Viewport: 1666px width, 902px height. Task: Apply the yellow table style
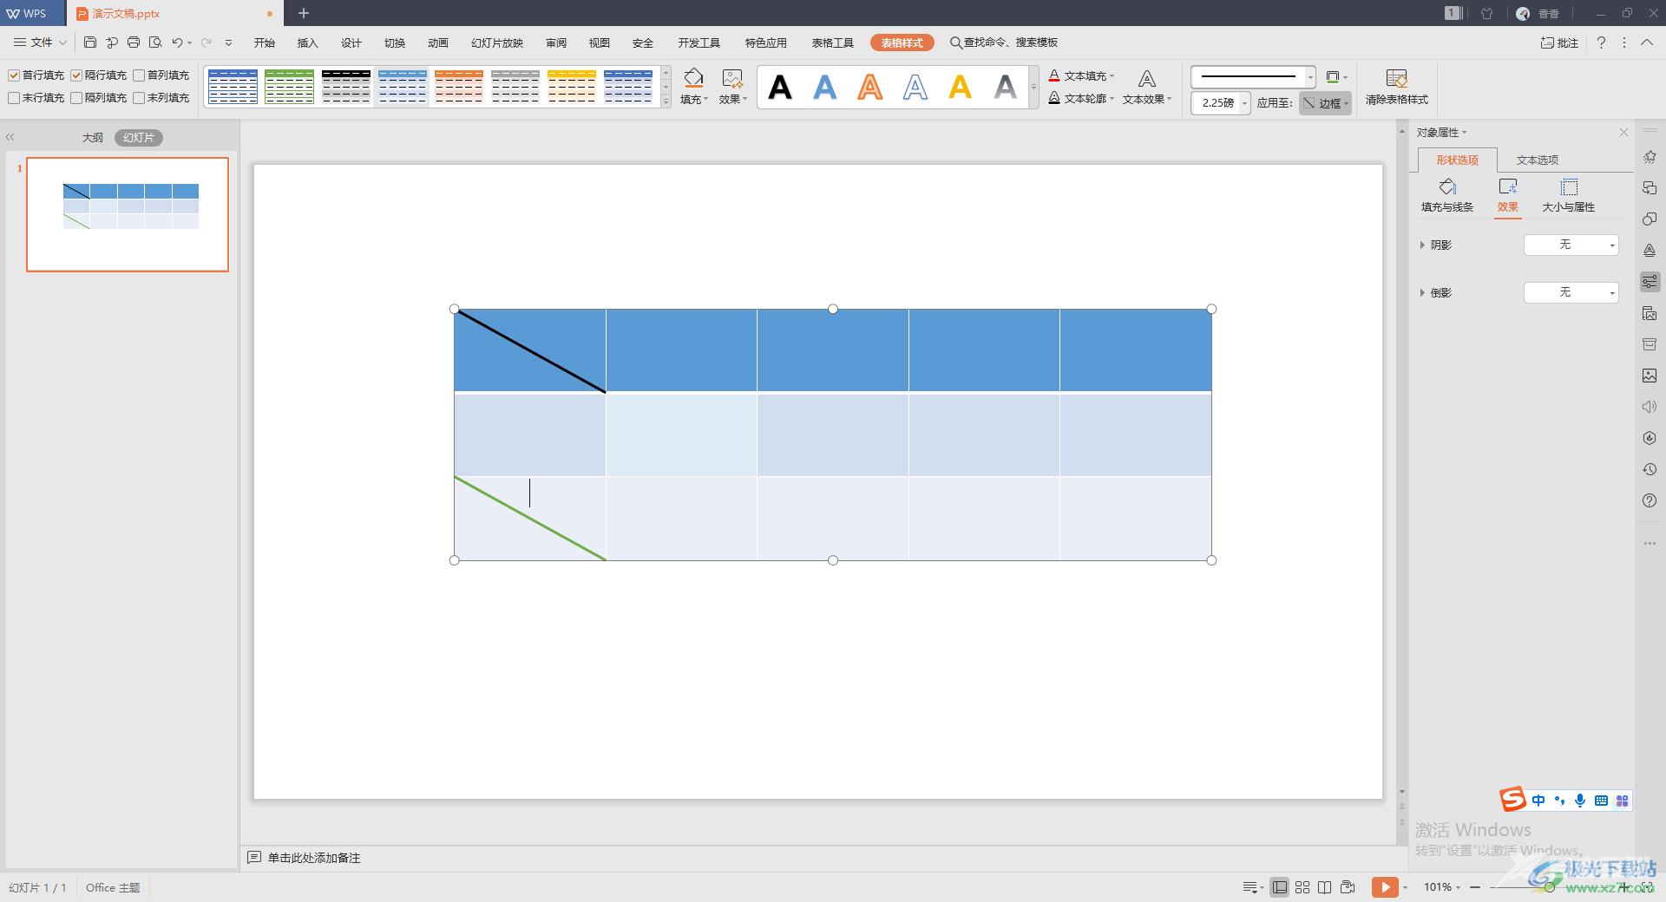point(571,87)
